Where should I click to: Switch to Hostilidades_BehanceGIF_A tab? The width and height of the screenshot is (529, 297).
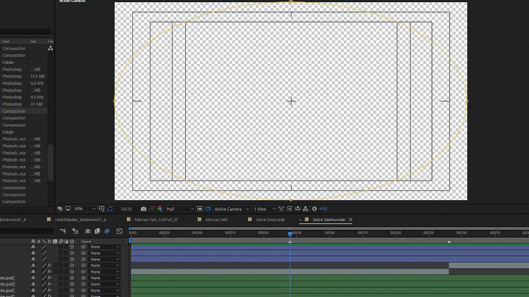(80, 219)
